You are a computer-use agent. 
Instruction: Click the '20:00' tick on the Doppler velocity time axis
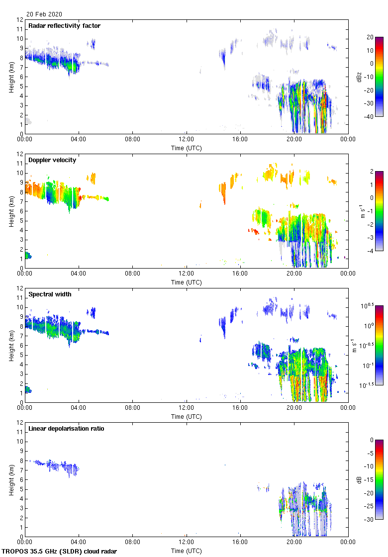pyautogui.click(x=294, y=274)
